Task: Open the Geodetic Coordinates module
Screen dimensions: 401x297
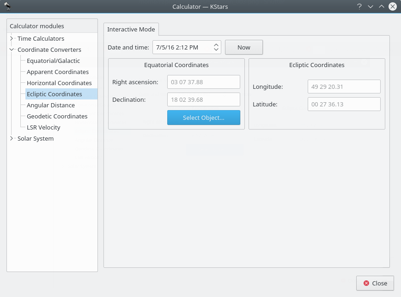Action: pyautogui.click(x=57, y=116)
